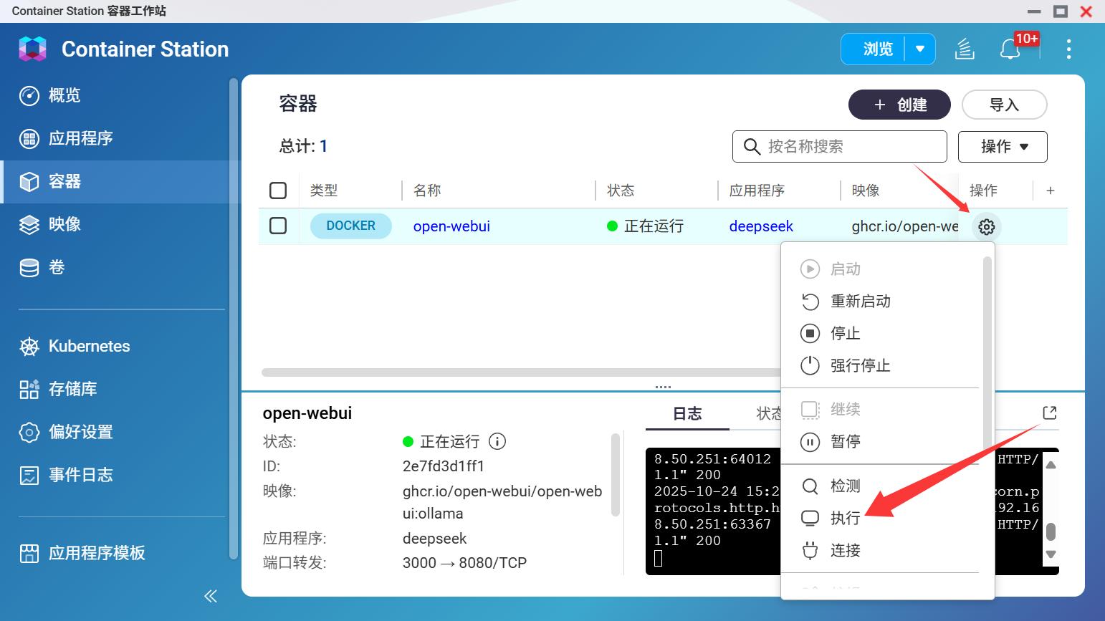Click the log terminal scroll-down arrow
This screenshot has width=1105, height=621.
click(1051, 554)
